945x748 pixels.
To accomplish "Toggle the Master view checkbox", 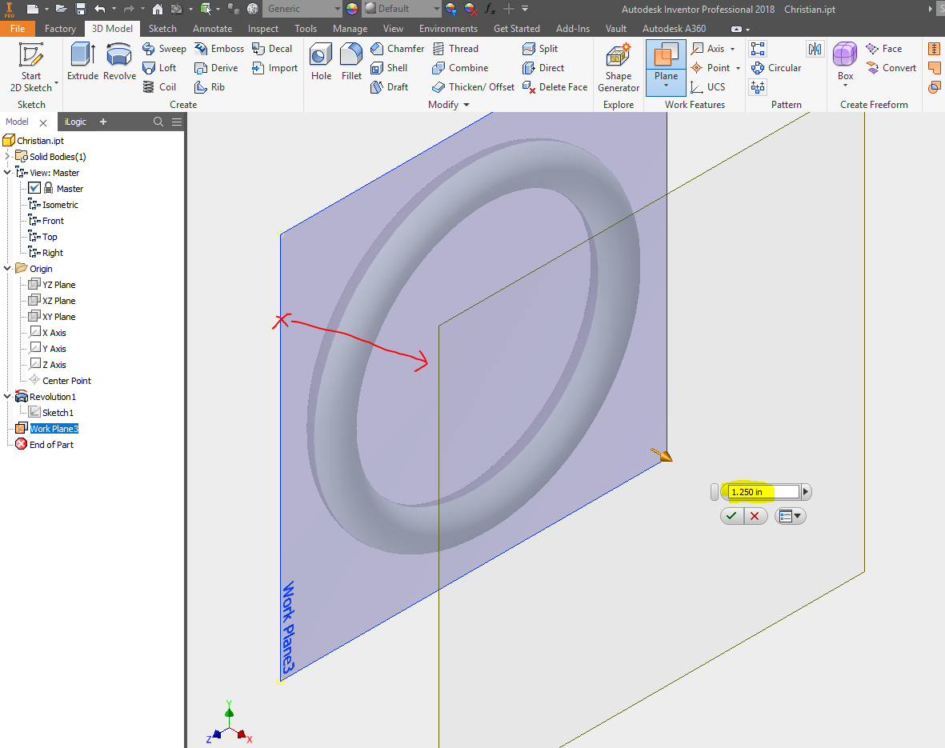I will [x=33, y=188].
